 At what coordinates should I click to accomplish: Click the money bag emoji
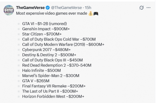[x=91, y=14]
